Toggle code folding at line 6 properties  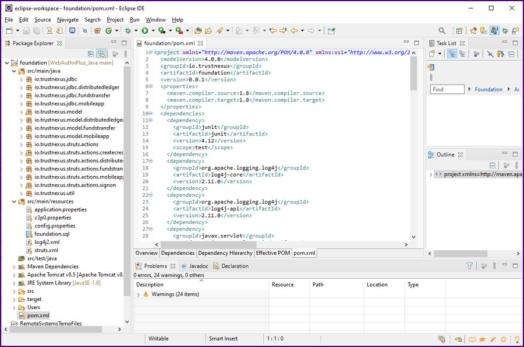[x=150, y=86]
